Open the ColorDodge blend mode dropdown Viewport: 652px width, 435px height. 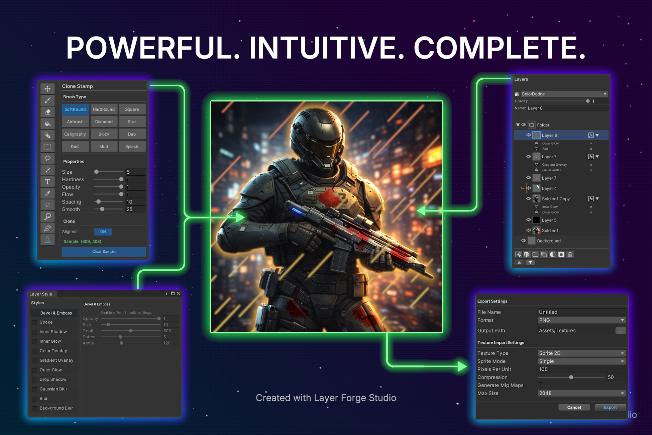[564, 94]
